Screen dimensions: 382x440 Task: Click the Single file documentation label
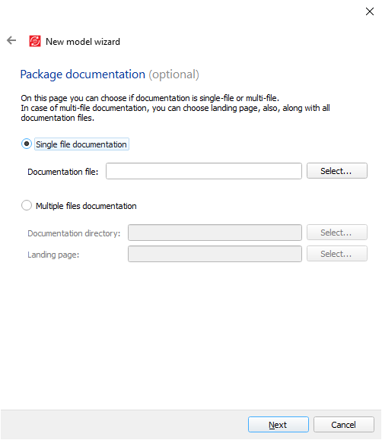pos(81,144)
